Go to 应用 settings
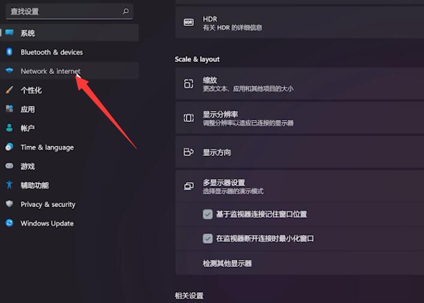This screenshot has width=424, height=303. click(x=69, y=109)
